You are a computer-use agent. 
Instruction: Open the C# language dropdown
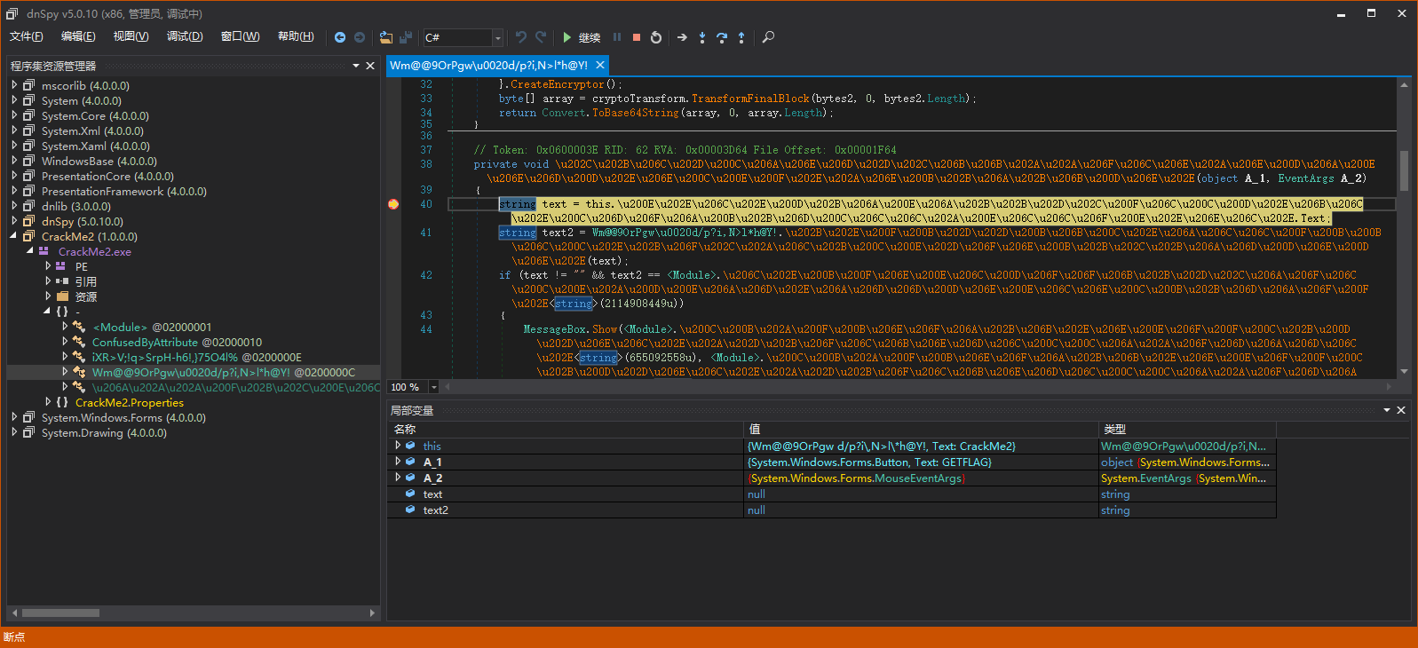pyautogui.click(x=497, y=37)
